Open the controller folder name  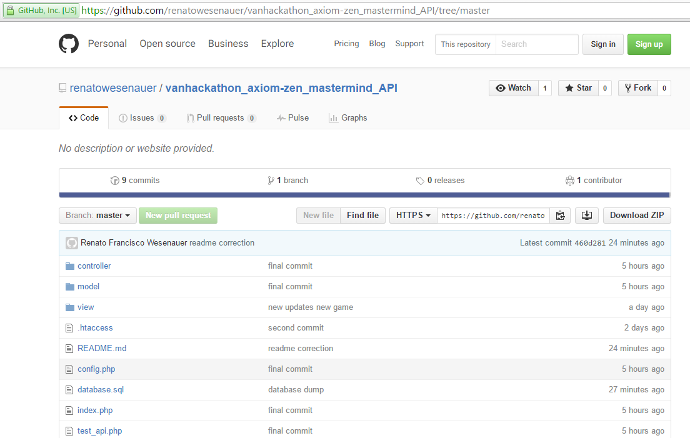94,266
